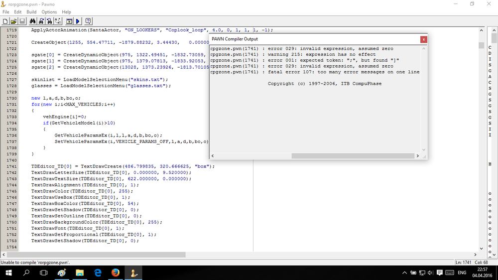This screenshot has width=498, height=280.
Task: Run the script with the blue play icon
Action: (78, 21)
